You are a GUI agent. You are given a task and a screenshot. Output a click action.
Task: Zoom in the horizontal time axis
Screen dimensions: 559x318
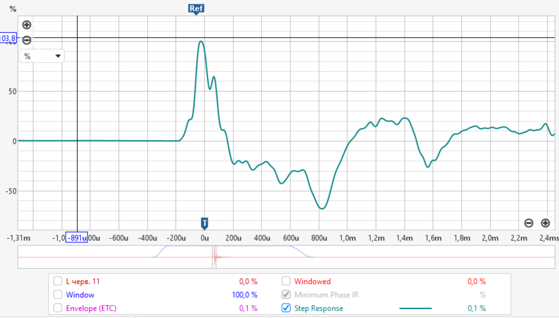[545, 223]
